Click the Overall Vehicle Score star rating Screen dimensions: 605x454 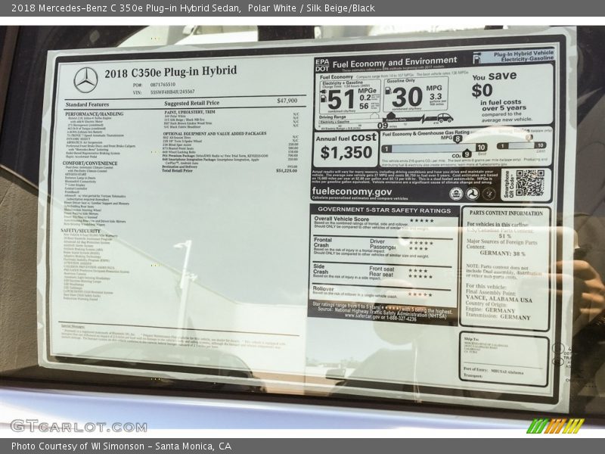[x=421, y=221]
